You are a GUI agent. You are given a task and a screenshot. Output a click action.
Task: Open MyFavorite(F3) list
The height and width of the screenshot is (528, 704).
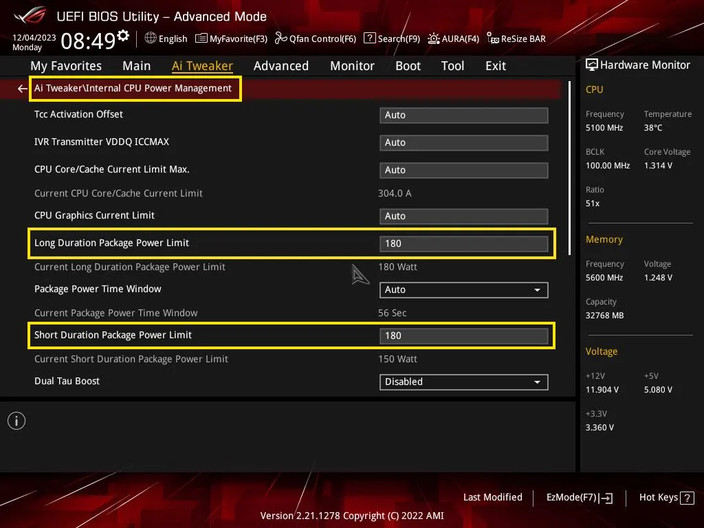pyautogui.click(x=231, y=38)
